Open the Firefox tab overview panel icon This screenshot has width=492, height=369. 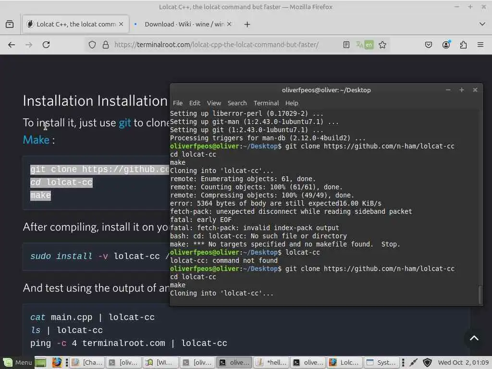(10, 24)
